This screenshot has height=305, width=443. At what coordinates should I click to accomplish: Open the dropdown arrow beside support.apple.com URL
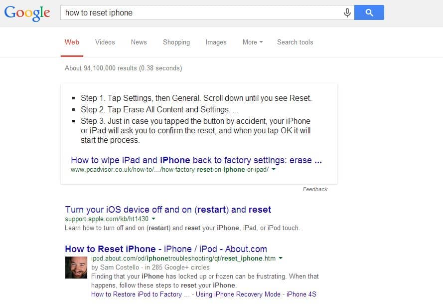pos(154,219)
